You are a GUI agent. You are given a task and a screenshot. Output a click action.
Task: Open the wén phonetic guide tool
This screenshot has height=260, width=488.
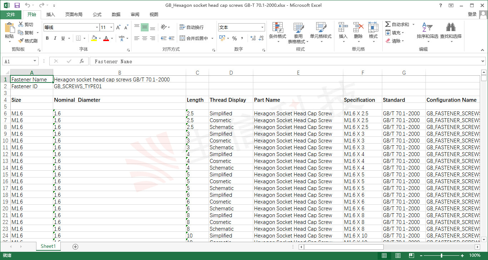121,38
